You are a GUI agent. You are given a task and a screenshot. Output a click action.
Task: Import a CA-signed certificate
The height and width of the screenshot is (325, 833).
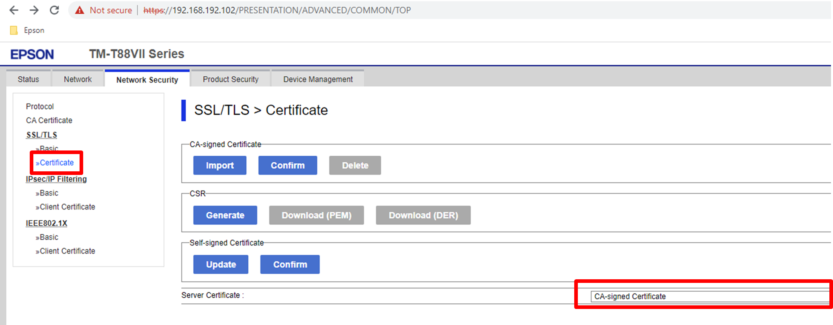coord(219,165)
